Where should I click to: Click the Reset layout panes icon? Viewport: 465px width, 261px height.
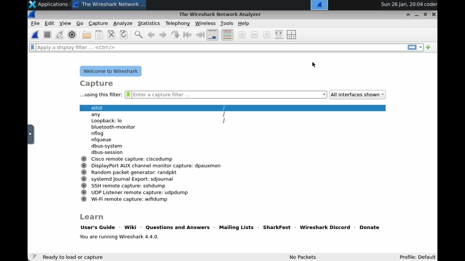(291, 35)
